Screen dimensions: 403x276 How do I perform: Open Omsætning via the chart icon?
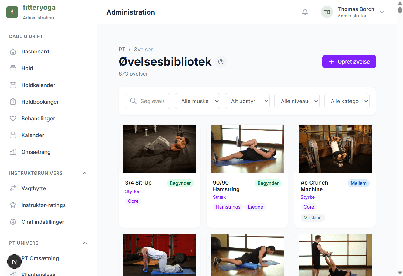(13, 152)
